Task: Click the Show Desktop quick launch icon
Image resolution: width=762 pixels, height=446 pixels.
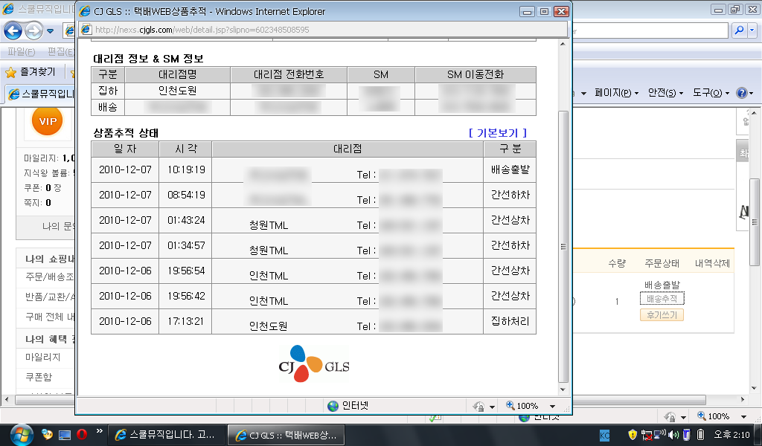Action: click(65, 434)
